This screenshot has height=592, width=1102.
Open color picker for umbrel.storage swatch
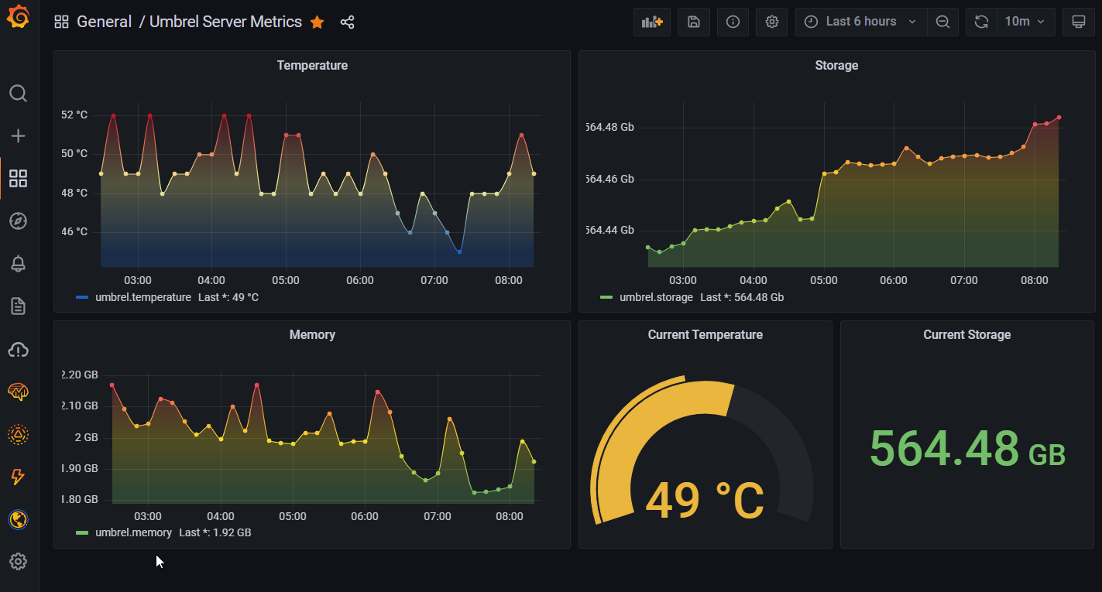click(x=606, y=297)
